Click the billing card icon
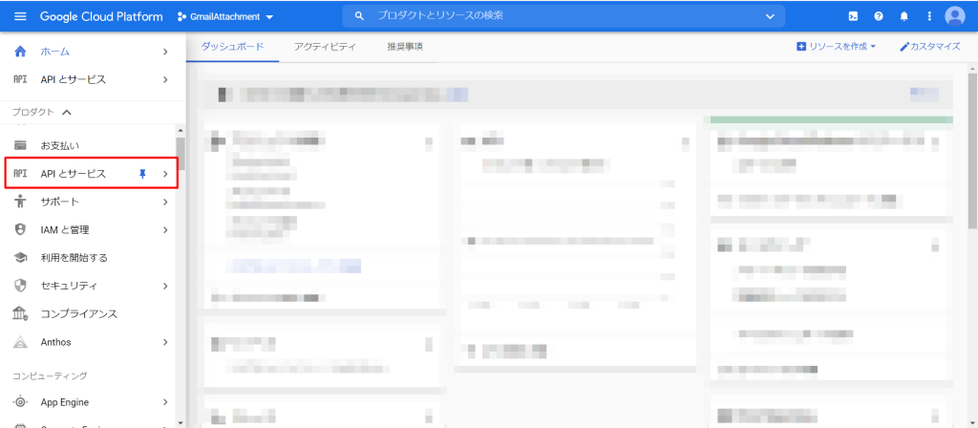Viewport: 978px width, 428px height. coord(20,145)
